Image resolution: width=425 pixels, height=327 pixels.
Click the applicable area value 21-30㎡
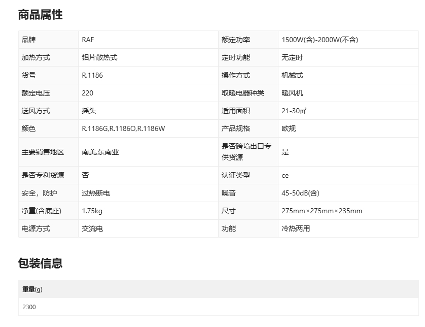[294, 111]
